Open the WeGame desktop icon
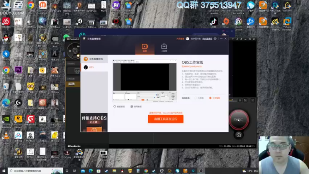Viewport: 309px width, 174px height. pos(287,7)
